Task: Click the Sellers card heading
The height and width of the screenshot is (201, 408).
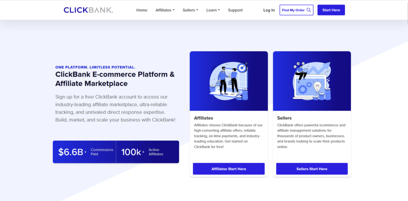Action: 284,118
